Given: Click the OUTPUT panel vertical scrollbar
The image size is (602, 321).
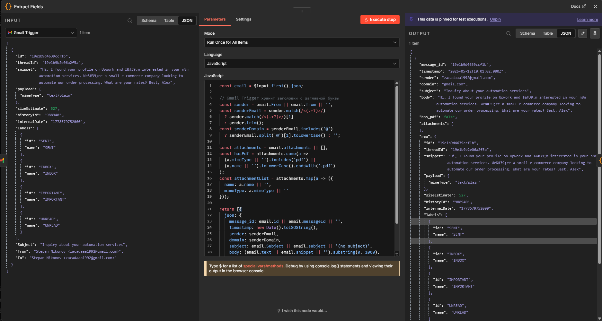Looking at the screenshot, I should [x=599, y=159].
